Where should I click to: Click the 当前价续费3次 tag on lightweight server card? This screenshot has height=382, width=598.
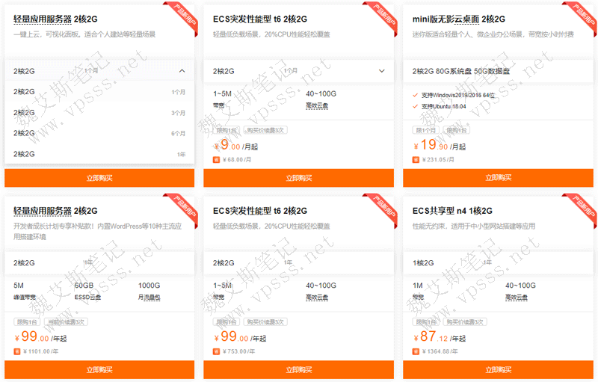(x=66, y=322)
